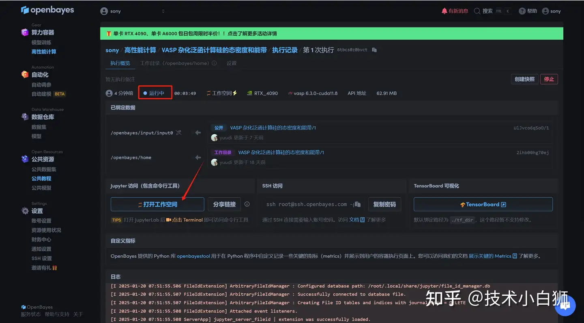This screenshot has height=323, width=584.
Task: Click the 分享链接 button
Action: pyautogui.click(x=225, y=204)
